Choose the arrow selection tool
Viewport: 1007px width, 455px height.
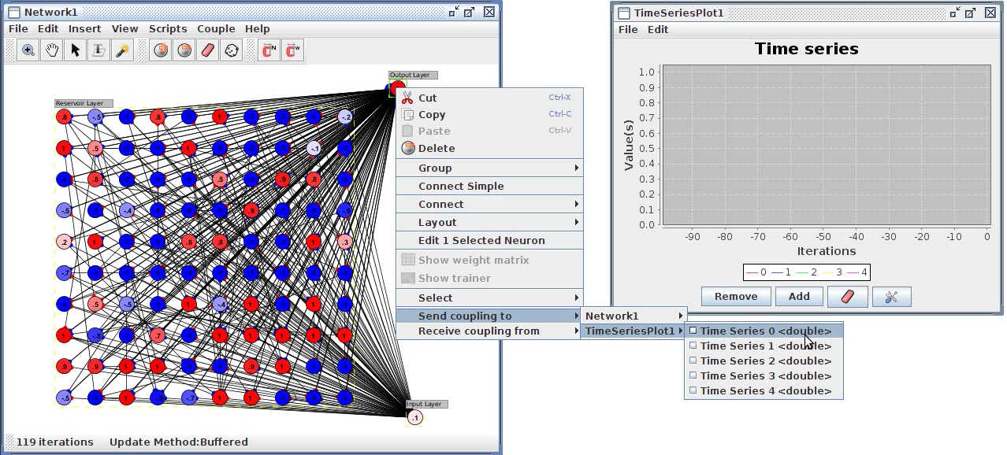[x=75, y=50]
